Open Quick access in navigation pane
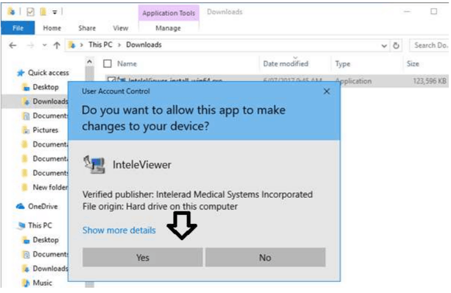This screenshot has height=293, width=451. (48, 73)
